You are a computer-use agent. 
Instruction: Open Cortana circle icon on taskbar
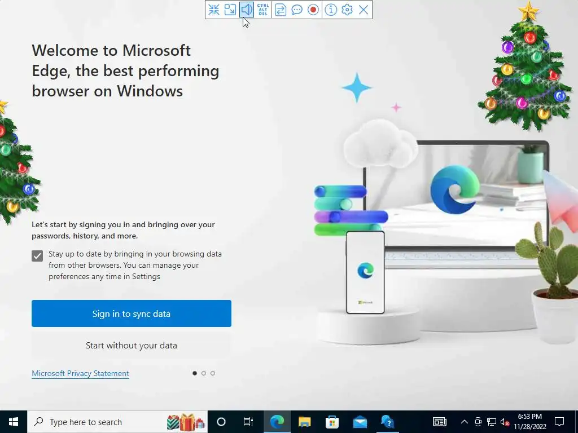pyautogui.click(x=221, y=422)
